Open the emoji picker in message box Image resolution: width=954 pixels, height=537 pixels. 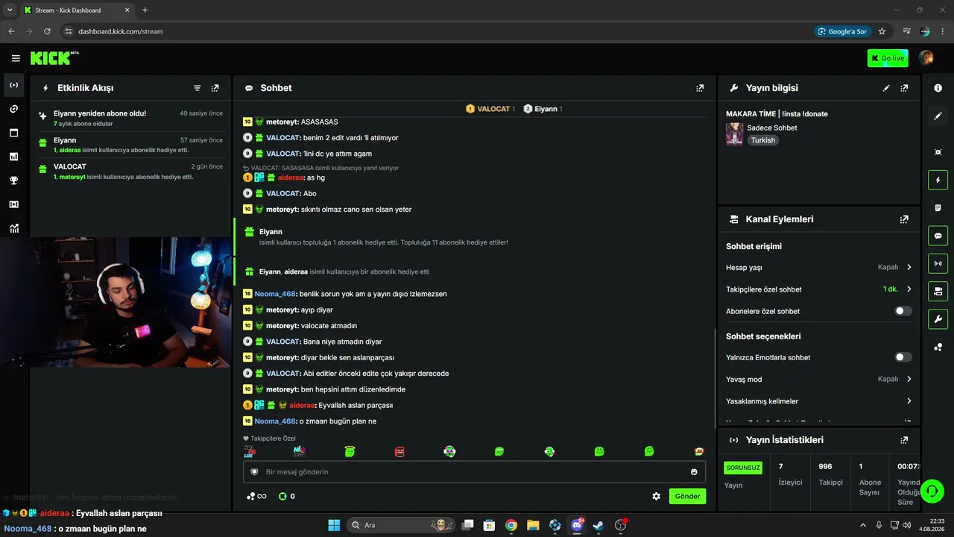coord(694,472)
